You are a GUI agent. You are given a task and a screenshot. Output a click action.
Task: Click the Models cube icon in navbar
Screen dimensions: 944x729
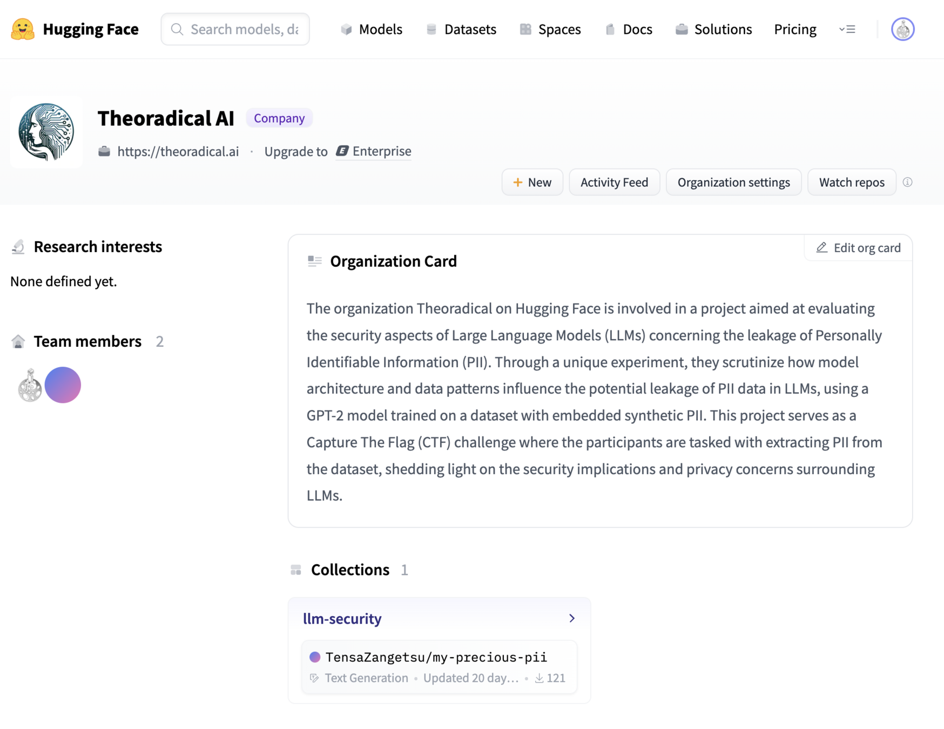click(x=347, y=29)
